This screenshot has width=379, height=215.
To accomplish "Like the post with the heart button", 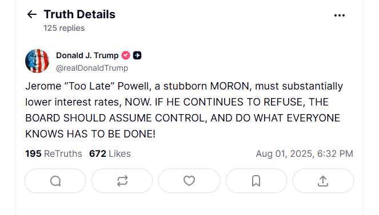I will 189,181.
